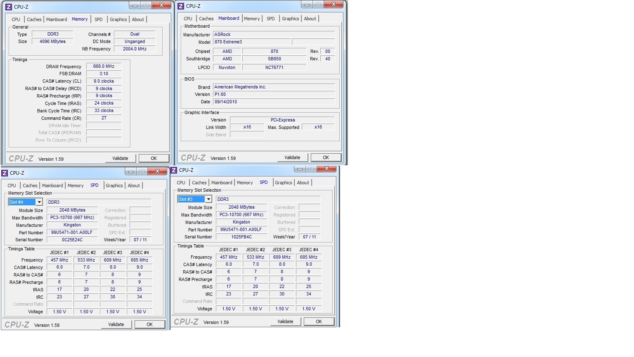This screenshot has width=634, height=357.
Task: Click Southbridge model SB850
Action: 274,59
